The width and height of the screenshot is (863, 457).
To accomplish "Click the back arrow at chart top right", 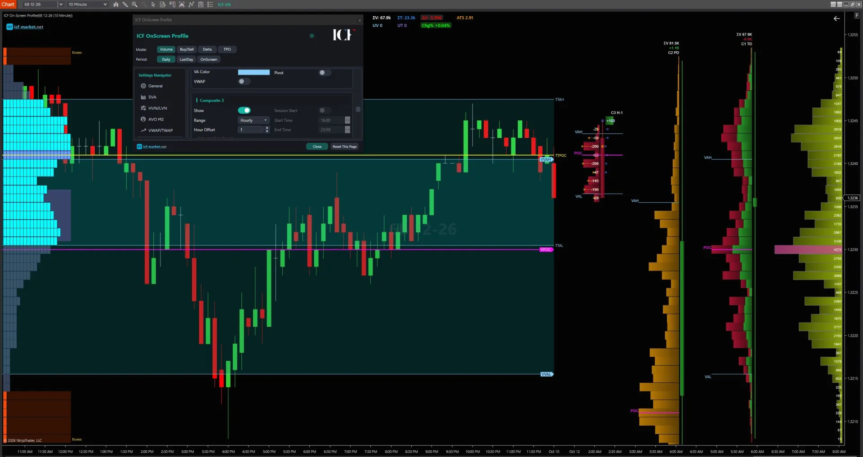I will pos(836,18).
